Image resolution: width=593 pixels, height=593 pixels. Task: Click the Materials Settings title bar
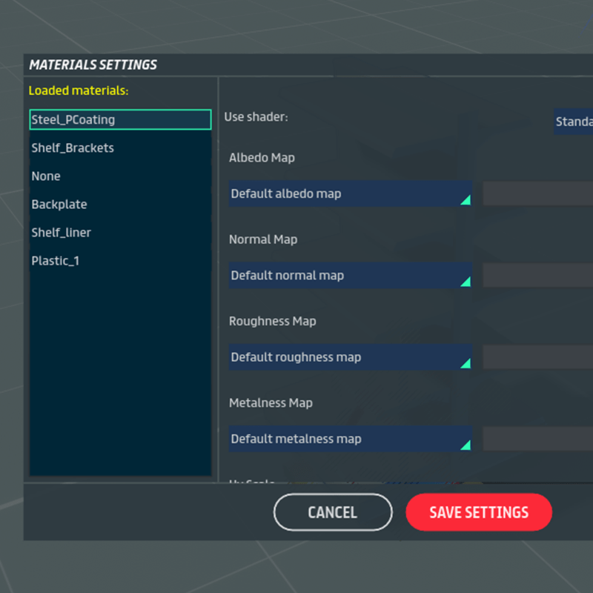pyautogui.click(x=296, y=64)
